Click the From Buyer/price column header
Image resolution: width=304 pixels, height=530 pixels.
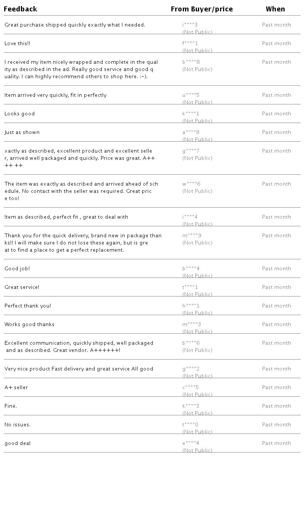pos(202,9)
